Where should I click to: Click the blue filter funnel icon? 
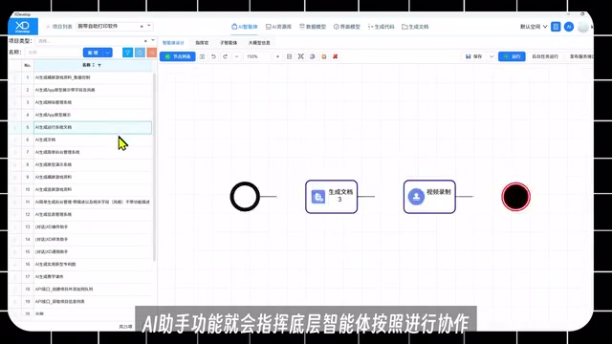pos(127,53)
